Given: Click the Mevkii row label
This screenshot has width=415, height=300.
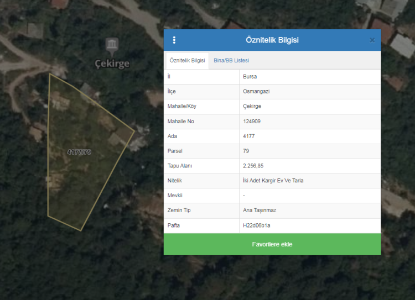Looking at the screenshot, I should tap(175, 196).
